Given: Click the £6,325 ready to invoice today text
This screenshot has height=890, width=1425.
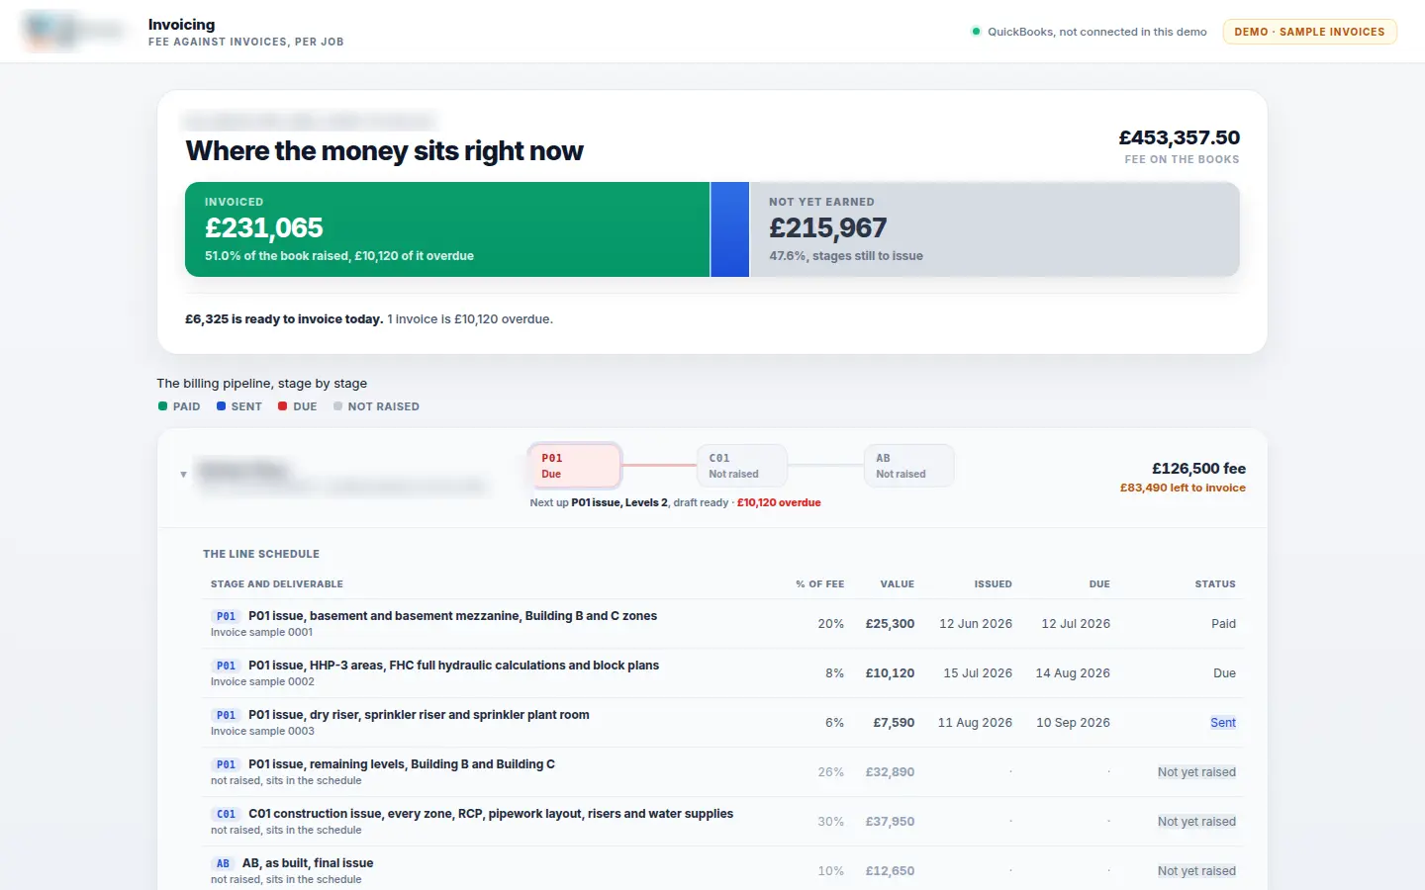Looking at the screenshot, I should [284, 319].
